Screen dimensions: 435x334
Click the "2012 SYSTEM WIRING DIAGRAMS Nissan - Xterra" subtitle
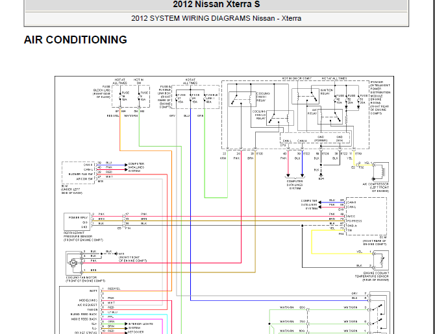(x=216, y=18)
